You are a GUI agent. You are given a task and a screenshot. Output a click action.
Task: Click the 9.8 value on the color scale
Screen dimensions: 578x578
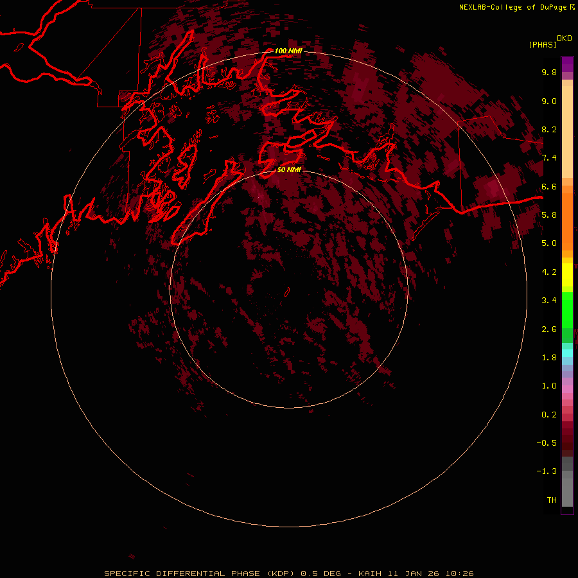tap(549, 72)
